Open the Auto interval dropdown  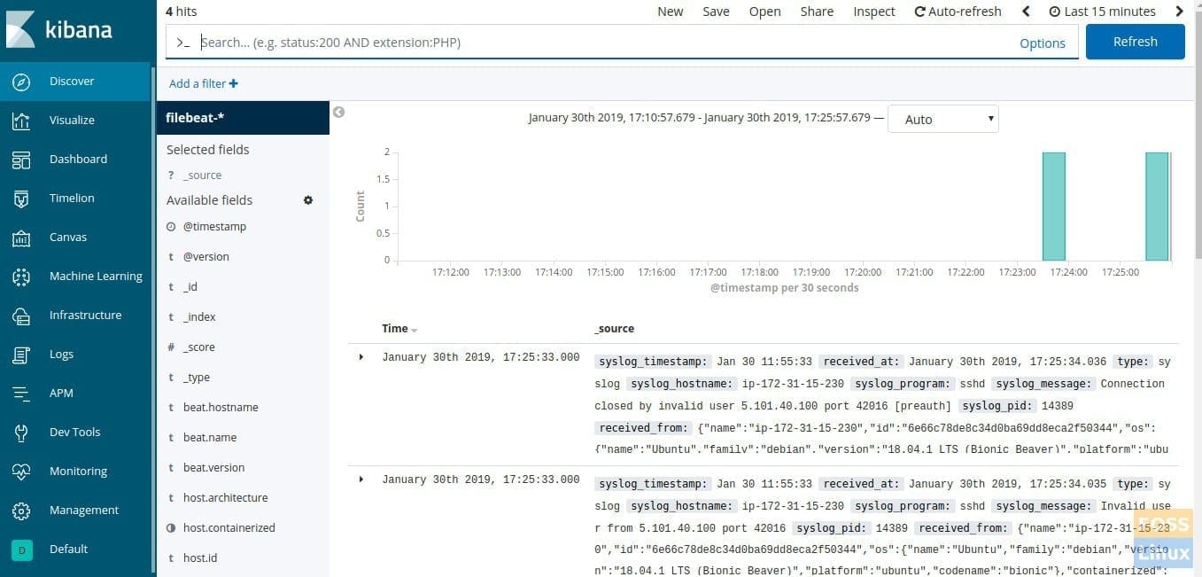tap(943, 119)
